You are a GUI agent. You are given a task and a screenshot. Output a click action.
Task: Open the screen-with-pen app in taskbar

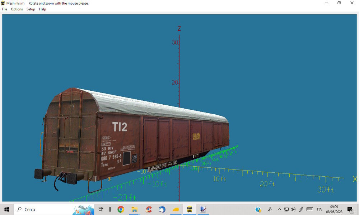pos(203,209)
